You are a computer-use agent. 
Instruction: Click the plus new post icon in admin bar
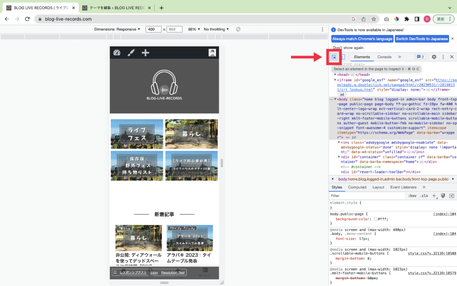click(145, 53)
